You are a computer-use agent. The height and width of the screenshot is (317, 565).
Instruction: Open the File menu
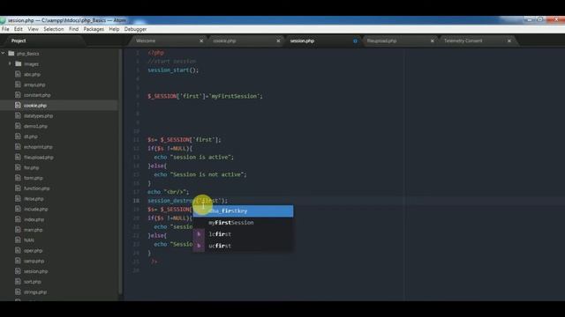5,29
